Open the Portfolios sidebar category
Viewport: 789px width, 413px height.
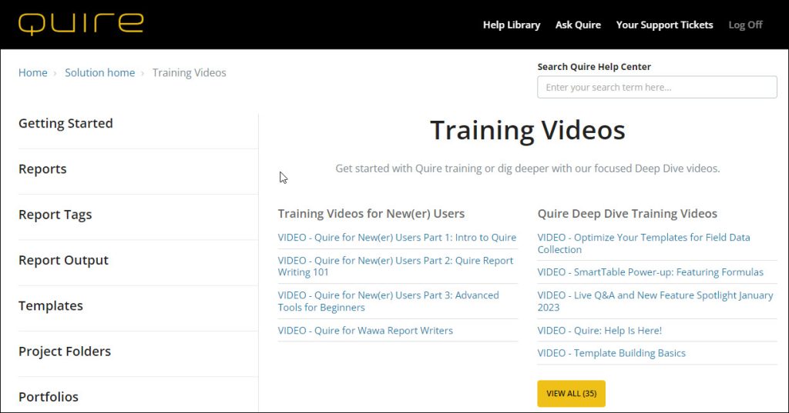click(49, 397)
